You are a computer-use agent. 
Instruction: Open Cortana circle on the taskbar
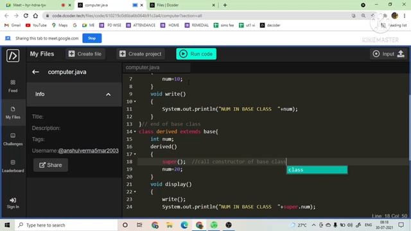(x=125, y=225)
